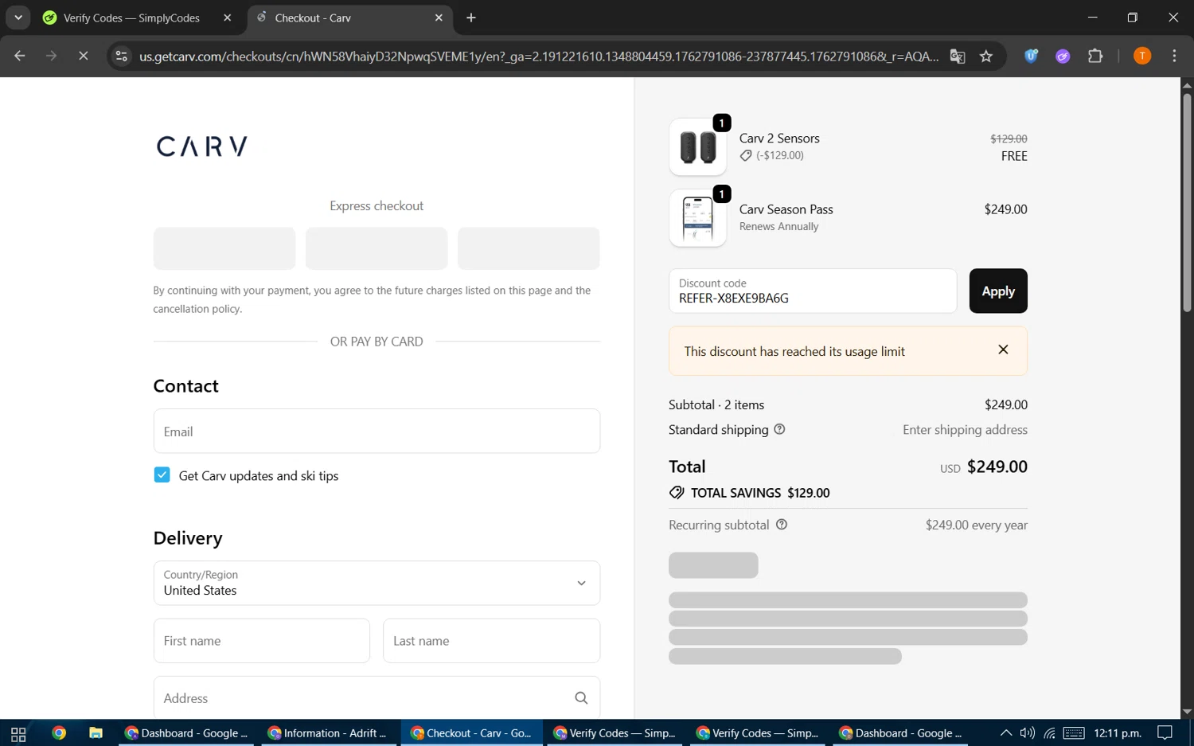Open touch keyboard icon in tray
This screenshot has width=1194, height=746.
click(x=1074, y=733)
